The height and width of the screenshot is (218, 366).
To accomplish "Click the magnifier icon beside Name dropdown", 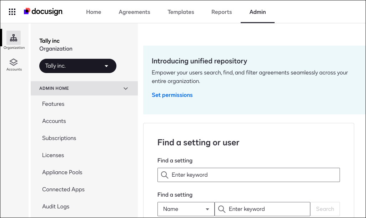I will (x=222, y=209).
